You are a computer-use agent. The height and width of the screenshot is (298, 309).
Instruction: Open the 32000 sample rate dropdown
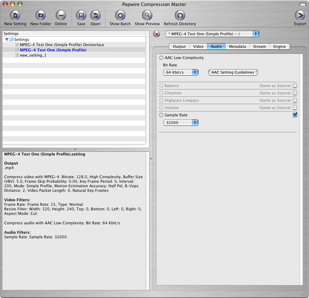[x=181, y=123]
